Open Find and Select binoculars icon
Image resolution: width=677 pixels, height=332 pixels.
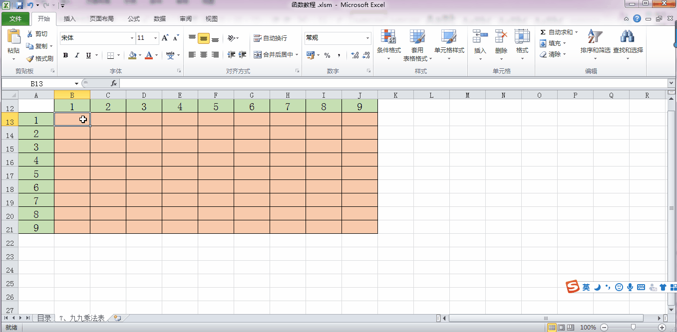(x=628, y=37)
